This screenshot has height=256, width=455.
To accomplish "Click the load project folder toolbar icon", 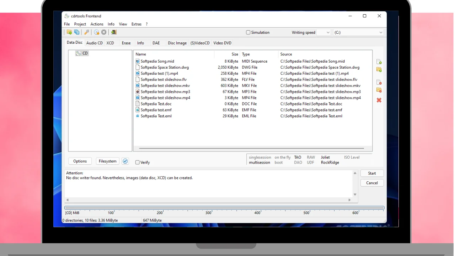I will (x=69, y=32).
